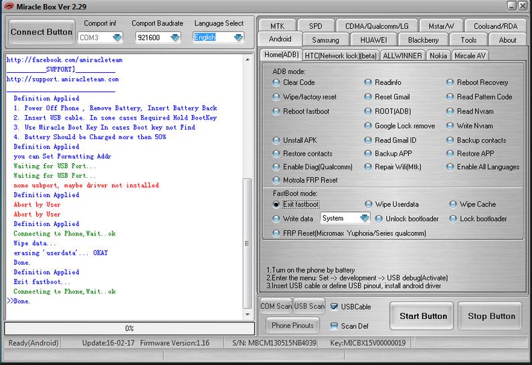Select the ROOT(ADB) option

388,111
